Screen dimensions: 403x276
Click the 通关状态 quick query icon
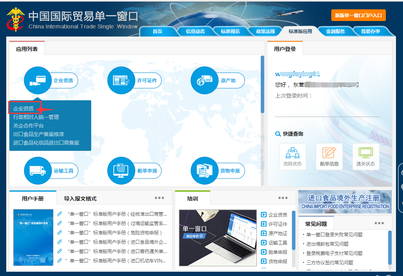[366, 157]
